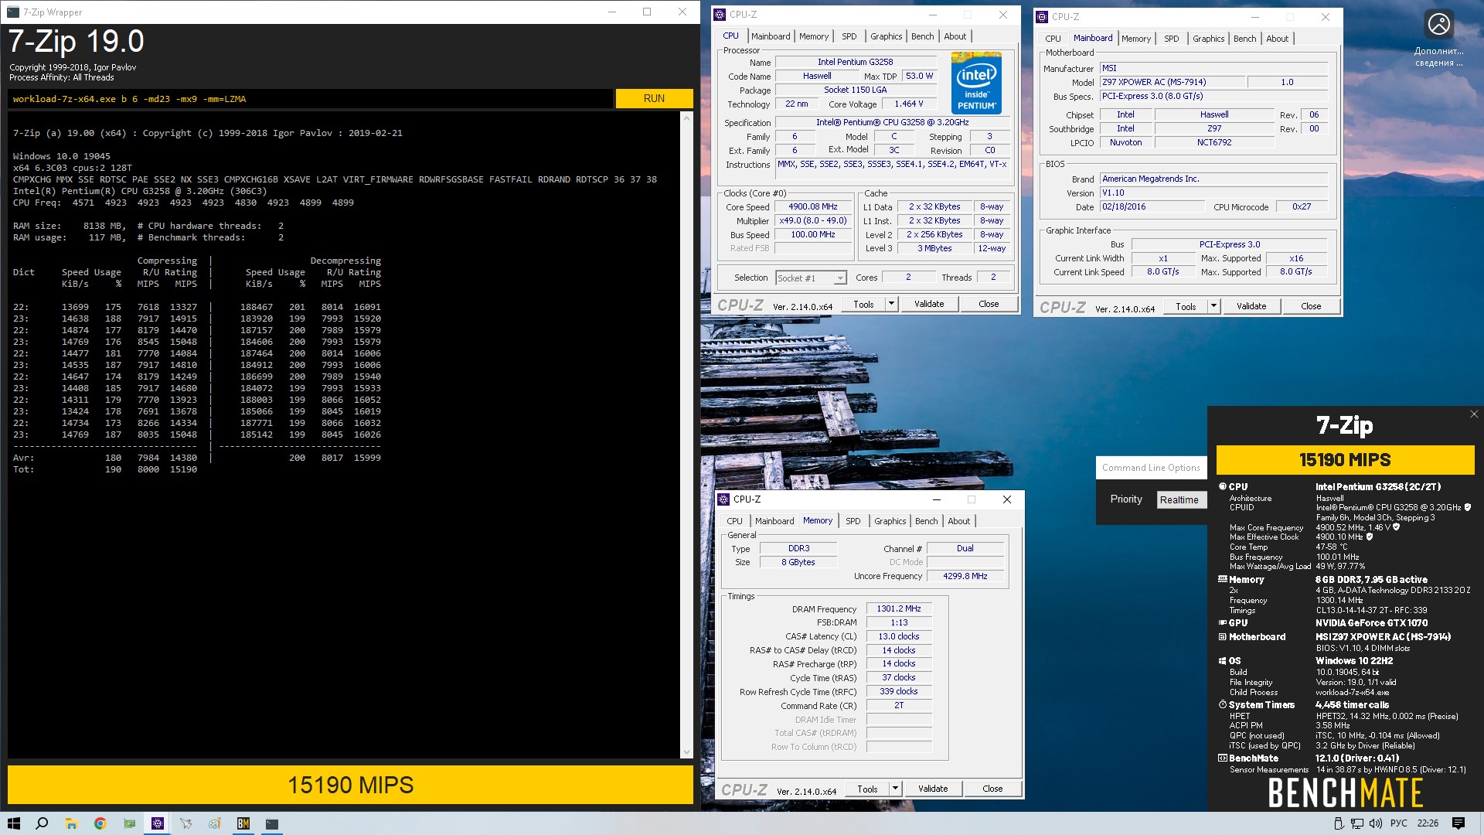Open network tray icon
The height and width of the screenshot is (835, 1484).
point(1357,823)
